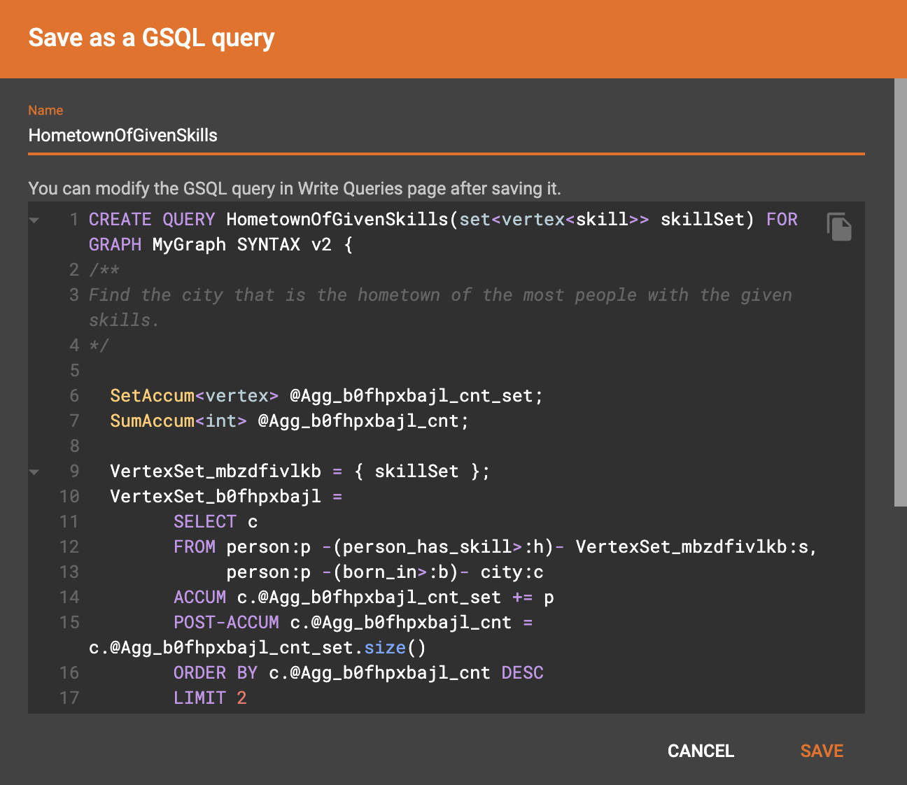Screen dimensions: 907x785
Task: Place cursor on the SELECT keyword
Action: point(204,522)
